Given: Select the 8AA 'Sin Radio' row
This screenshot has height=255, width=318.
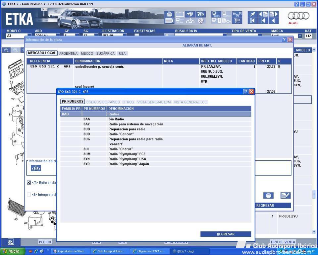Looking at the screenshot, I should pos(156,119).
